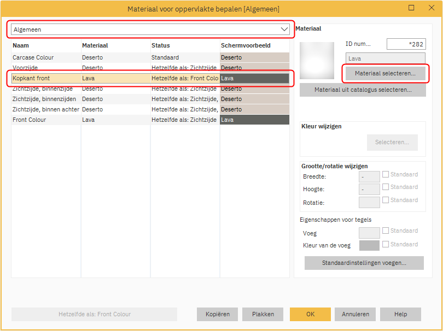Click the ID number input field
443x331 pixels.
405,44
